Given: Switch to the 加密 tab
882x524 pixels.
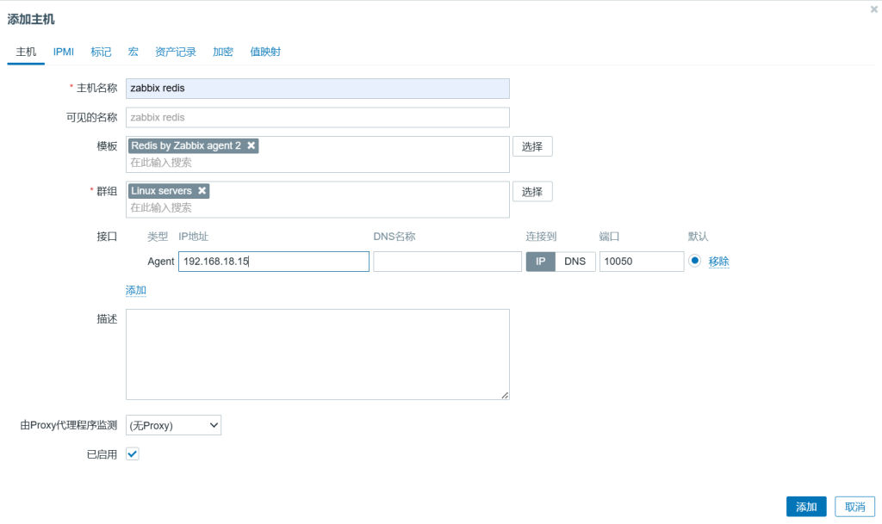Looking at the screenshot, I should pos(223,52).
